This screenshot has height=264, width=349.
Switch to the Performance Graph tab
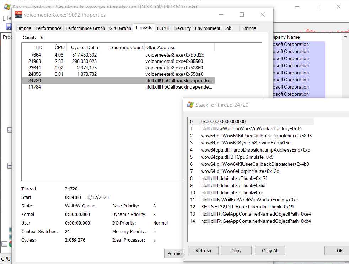[85, 28]
